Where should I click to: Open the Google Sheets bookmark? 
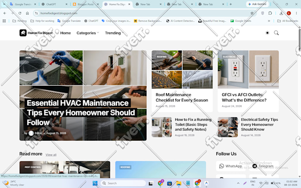(241, 21)
